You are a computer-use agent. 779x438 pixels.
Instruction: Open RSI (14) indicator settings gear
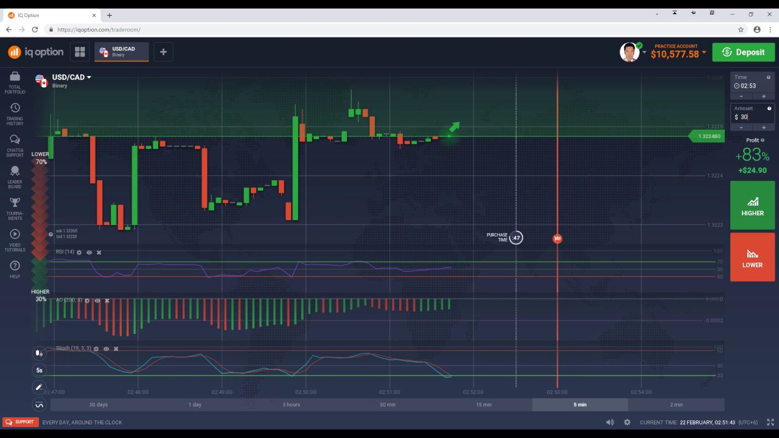pyautogui.click(x=79, y=252)
